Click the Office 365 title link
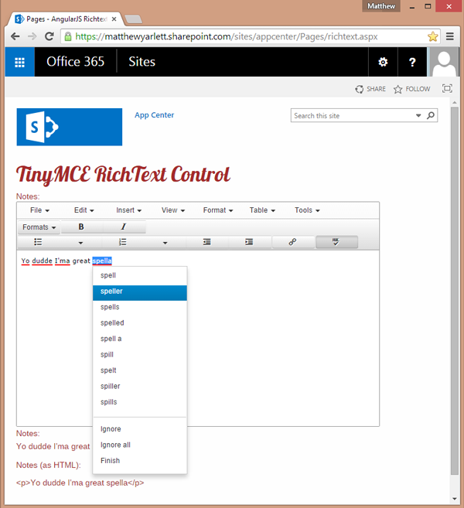The height and width of the screenshot is (508, 464). pos(75,62)
